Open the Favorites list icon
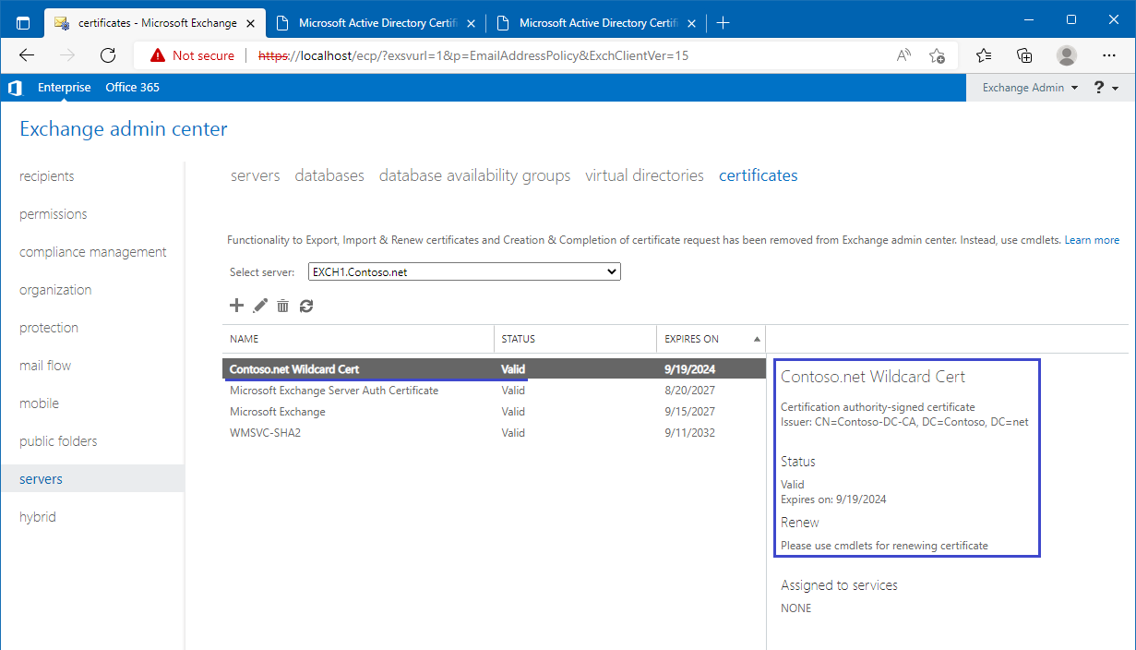Screen dimensions: 1136x650 (x=984, y=55)
